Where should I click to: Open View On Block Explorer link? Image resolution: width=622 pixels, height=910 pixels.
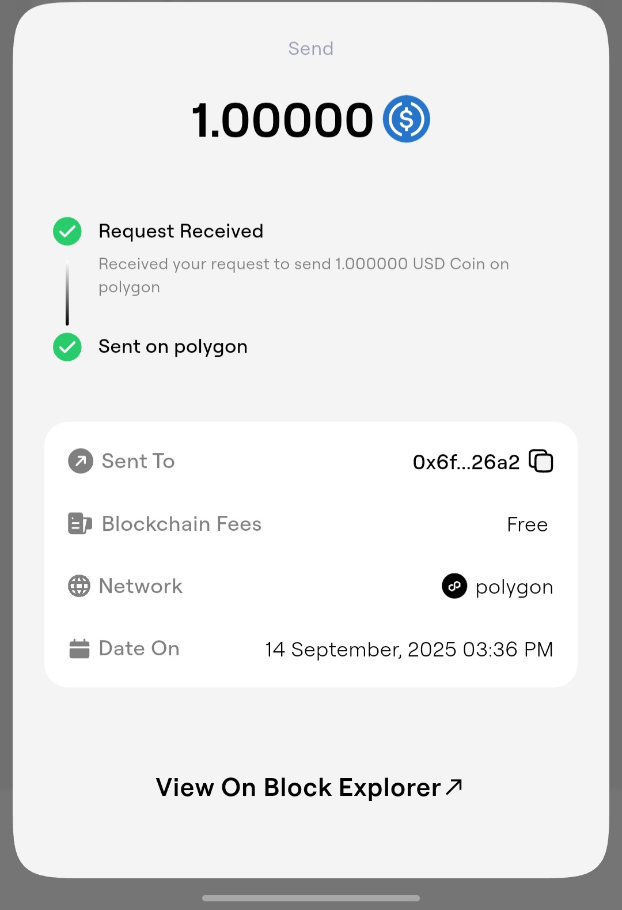[298, 787]
